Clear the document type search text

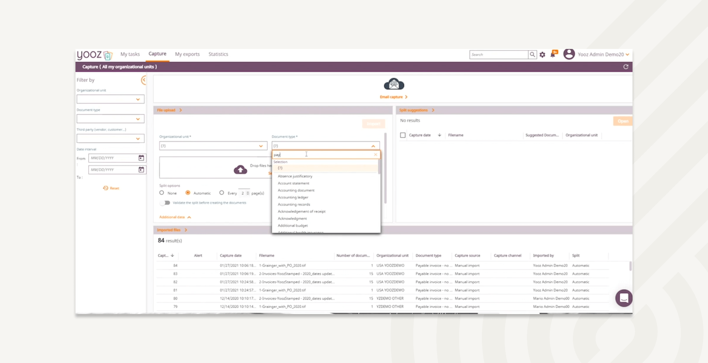(376, 155)
